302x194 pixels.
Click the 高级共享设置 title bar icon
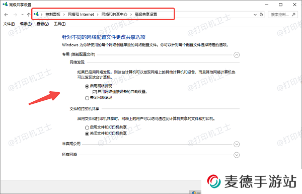tap(5, 4)
